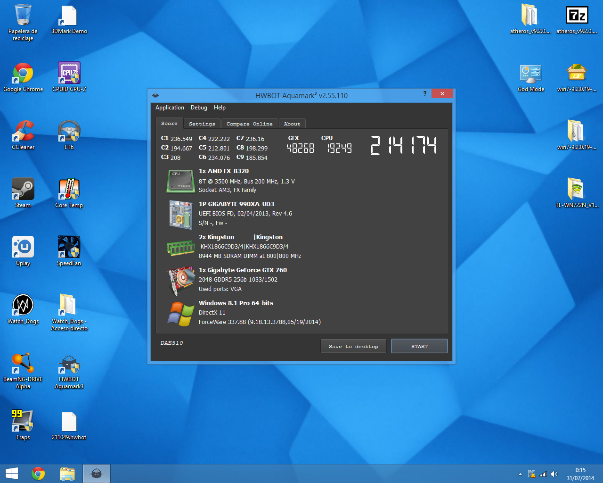
Task: Switch to the About tab
Action: (292, 124)
